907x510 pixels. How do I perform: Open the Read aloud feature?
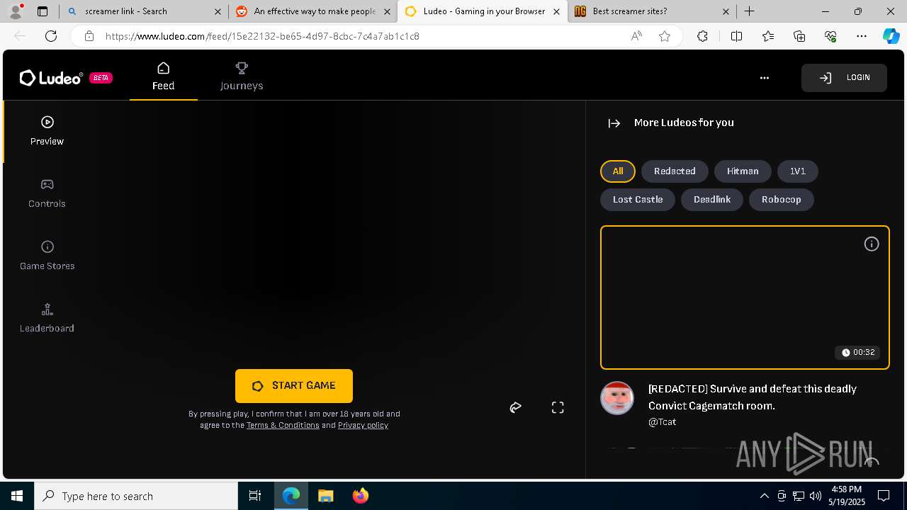point(636,36)
